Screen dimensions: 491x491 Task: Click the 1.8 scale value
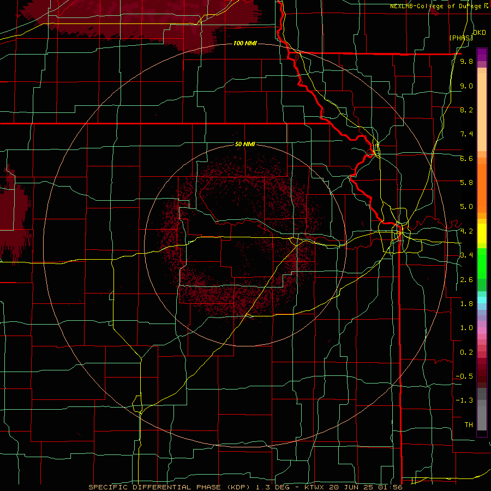[466, 303]
